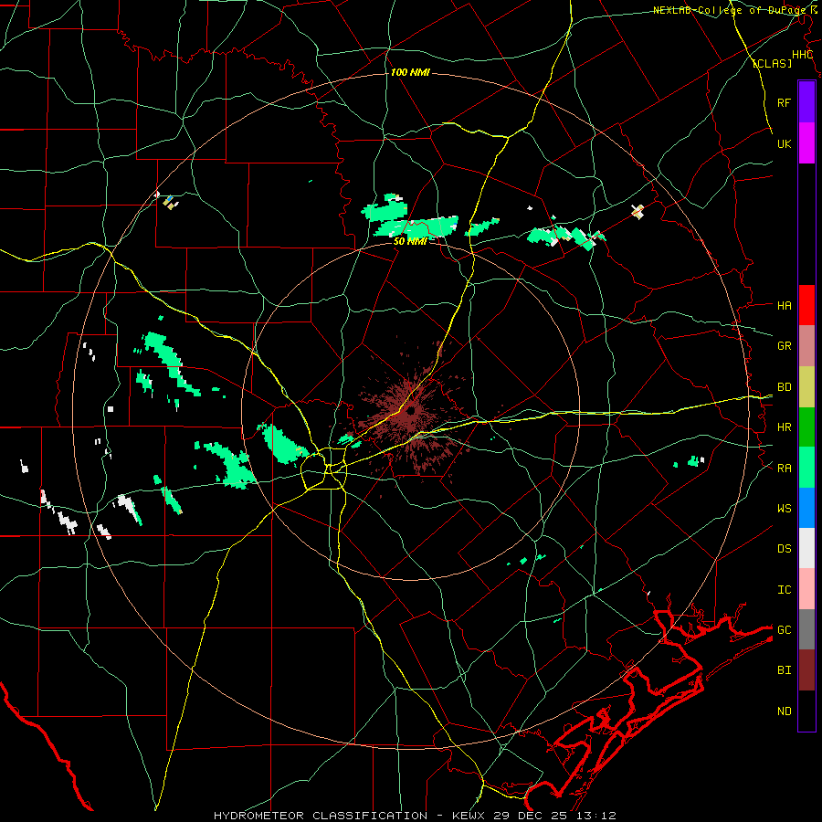Click the GR legend label
The image size is (822, 822).
click(x=784, y=346)
